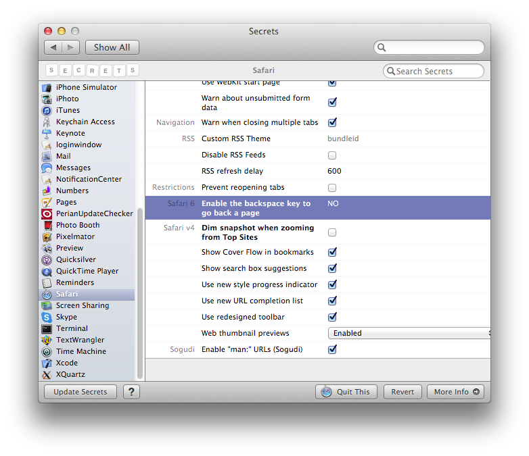Select the PerianUpdateChecker red icon
This screenshot has width=529, height=456.
(47, 213)
